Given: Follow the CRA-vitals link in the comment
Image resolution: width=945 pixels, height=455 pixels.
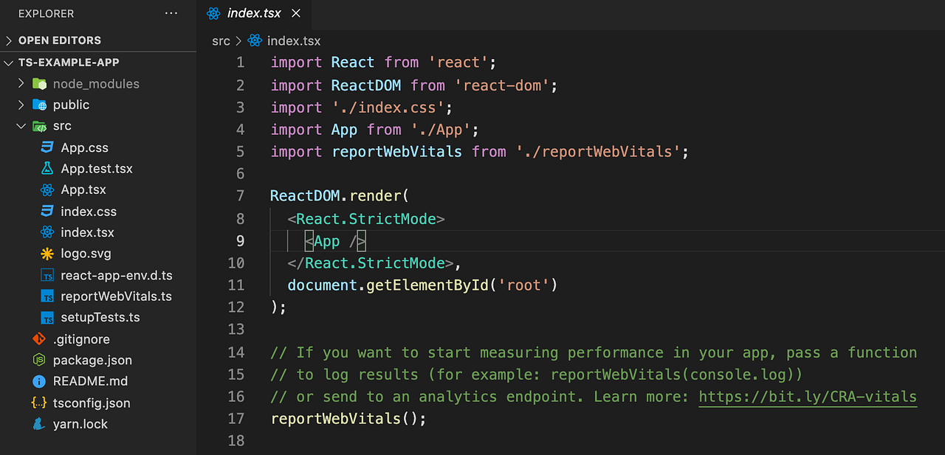Looking at the screenshot, I should 807,396.
